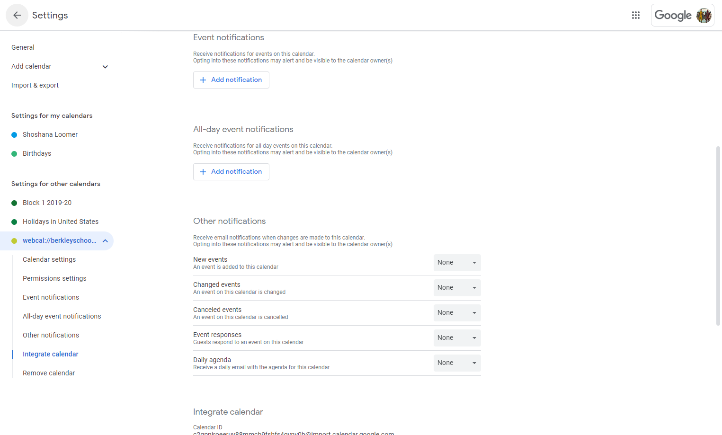The width and height of the screenshot is (722, 435).
Task: Open Changed events notification dropdown
Action: (457, 288)
